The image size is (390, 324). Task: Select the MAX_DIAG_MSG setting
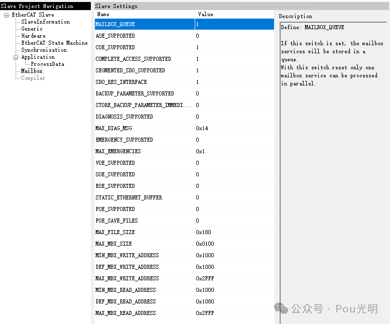[x=184, y=128]
